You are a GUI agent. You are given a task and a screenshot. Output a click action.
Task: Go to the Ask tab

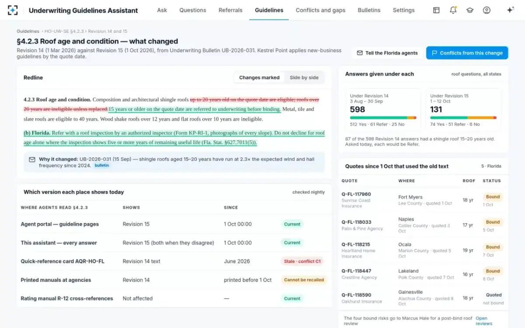pyautogui.click(x=162, y=10)
